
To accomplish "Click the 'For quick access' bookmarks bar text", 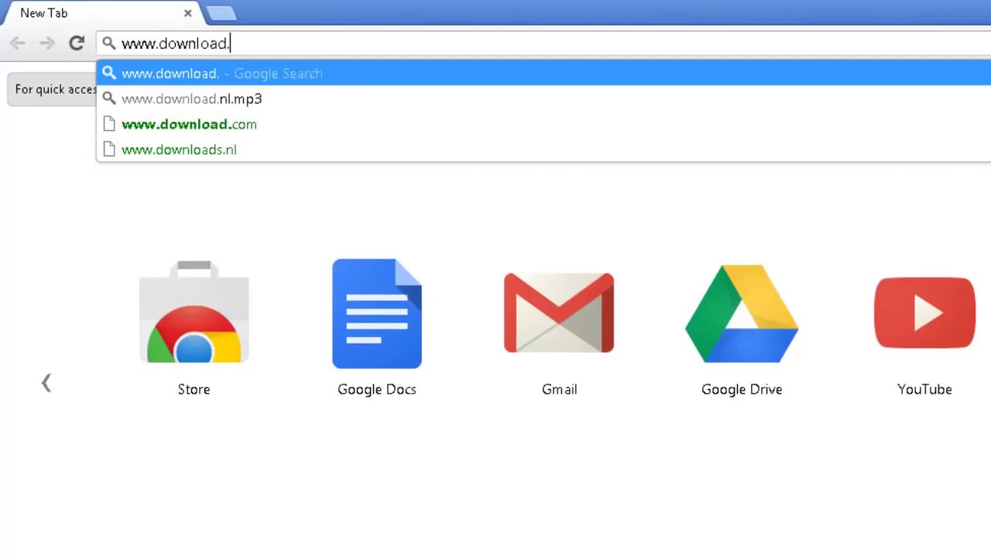I will click(56, 90).
